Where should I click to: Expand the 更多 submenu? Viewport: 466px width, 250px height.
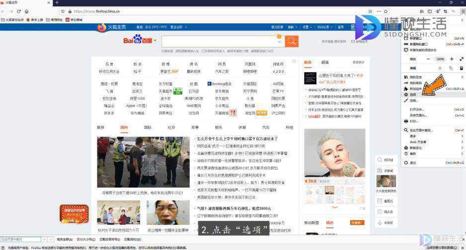click(433, 136)
